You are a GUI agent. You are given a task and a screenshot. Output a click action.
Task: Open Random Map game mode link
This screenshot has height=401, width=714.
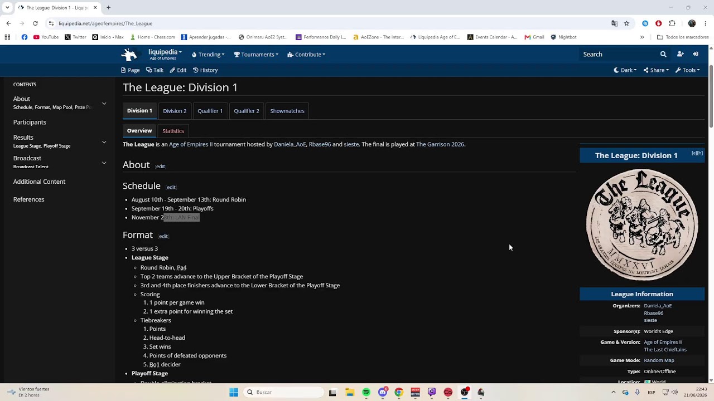pos(659,360)
